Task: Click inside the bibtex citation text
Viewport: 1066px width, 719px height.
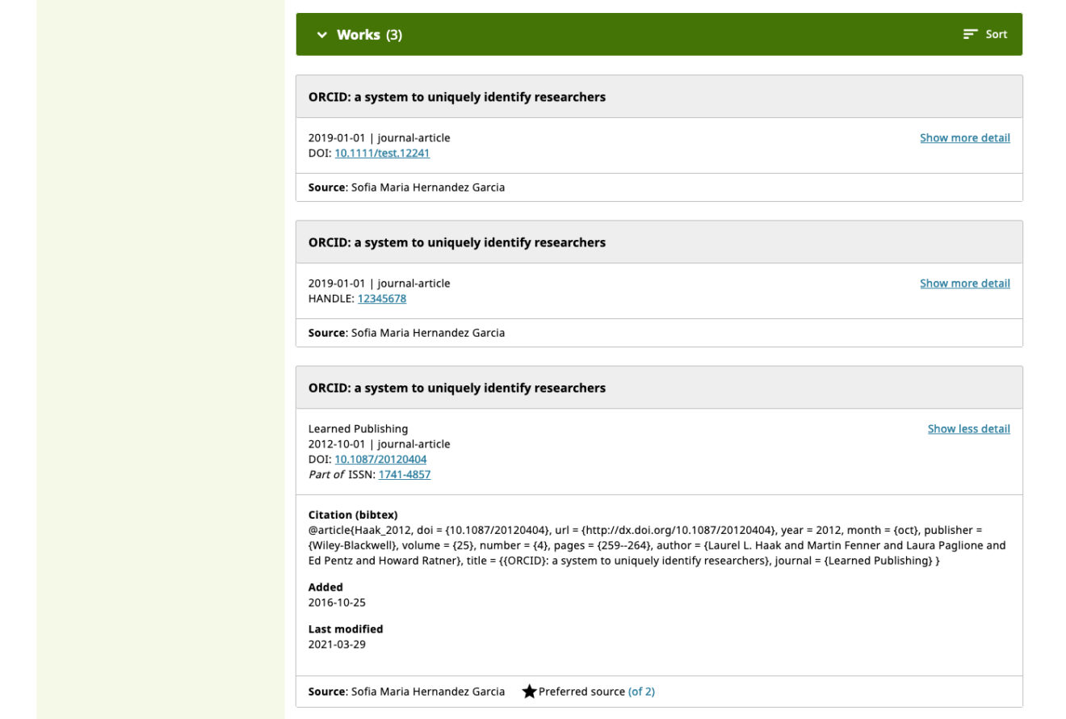Action: (x=646, y=545)
